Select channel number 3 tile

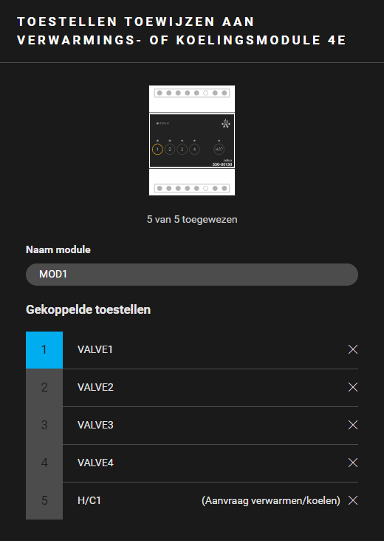(x=44, y=425)
